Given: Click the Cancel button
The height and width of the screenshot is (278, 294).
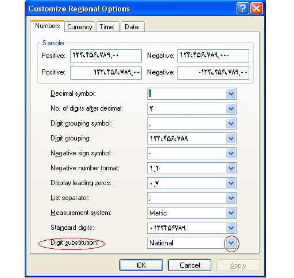Looking at the screenshot, I should point(189,265).
